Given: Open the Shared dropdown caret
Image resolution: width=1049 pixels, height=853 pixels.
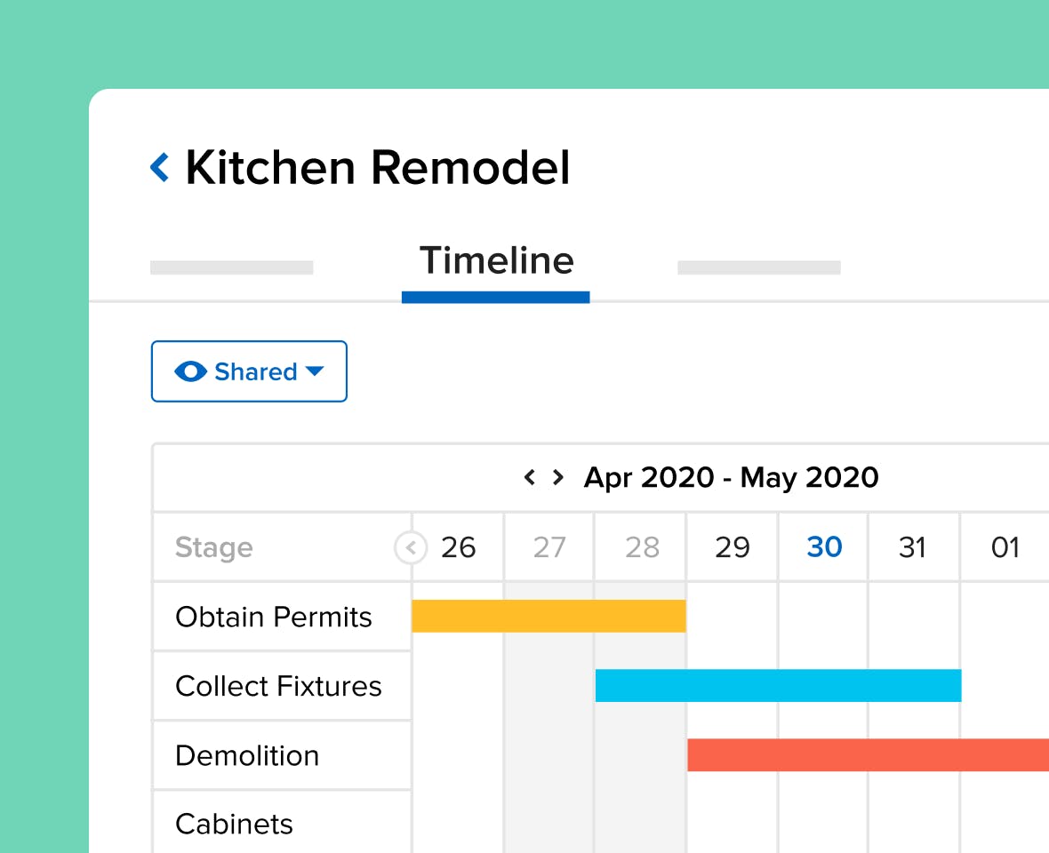Looking at the screenshot, I should pyautogui.click(x=315, y=371).
